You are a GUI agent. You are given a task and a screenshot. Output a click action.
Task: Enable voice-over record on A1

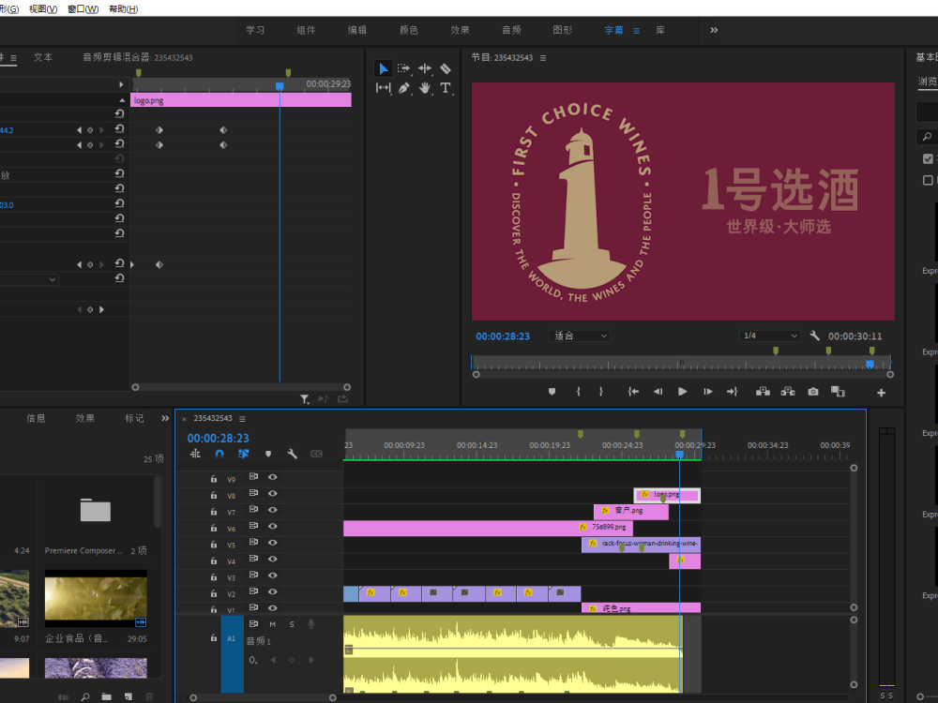[311, 624]
